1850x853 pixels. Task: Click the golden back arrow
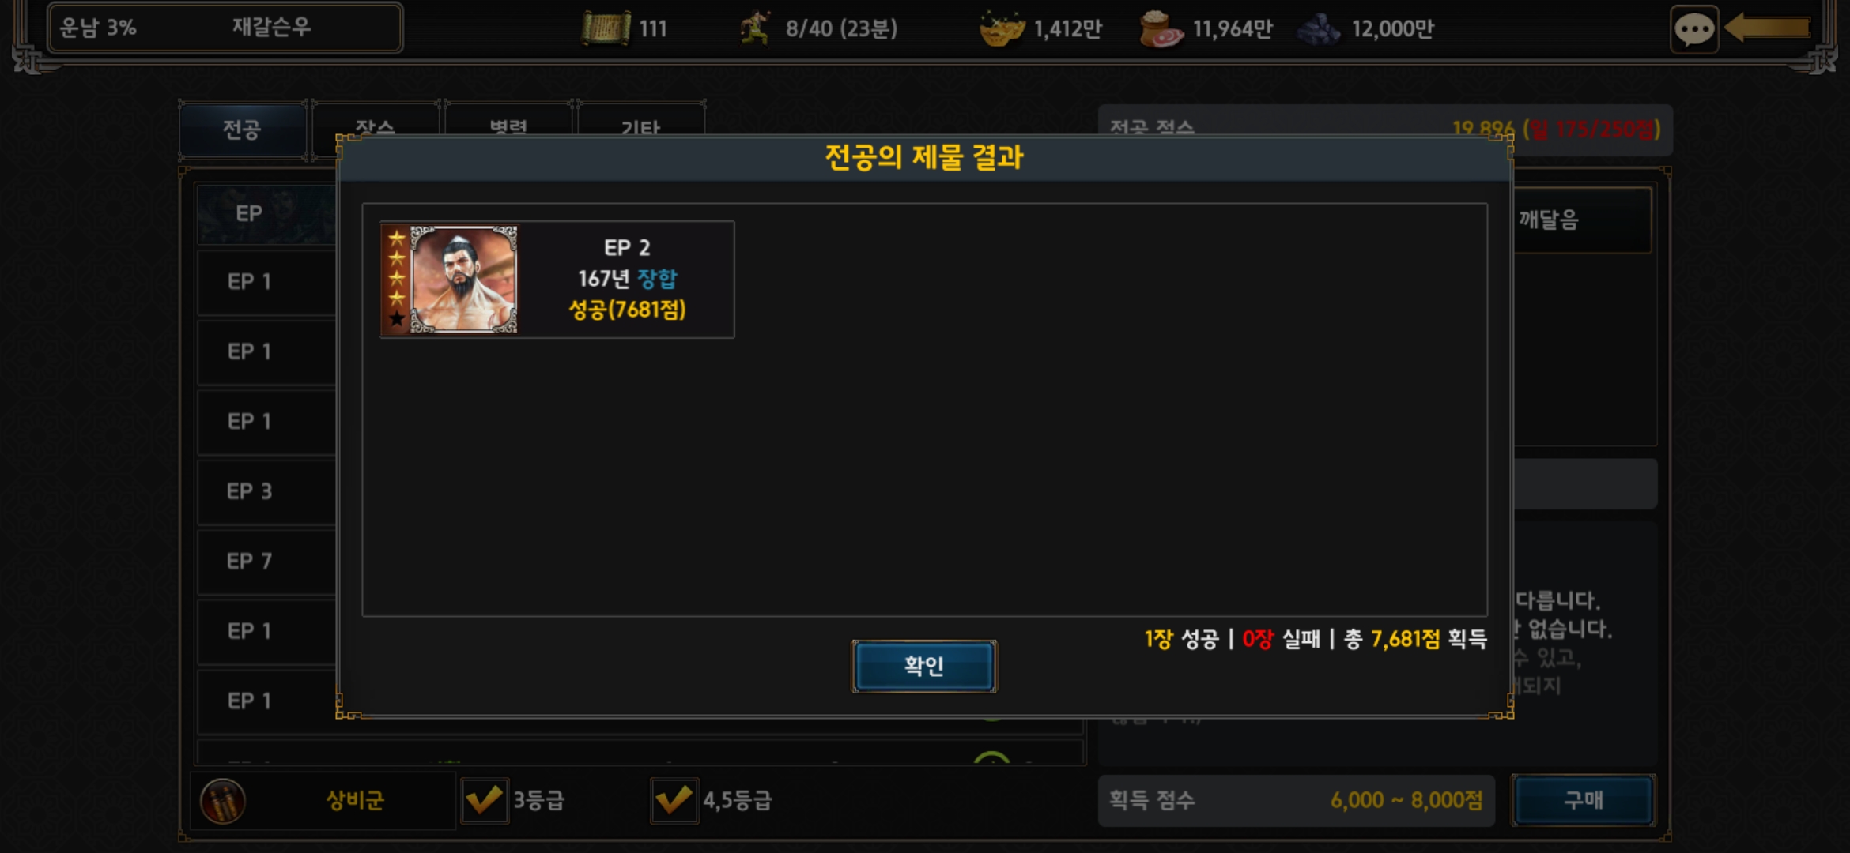[x=1768, y=28]
